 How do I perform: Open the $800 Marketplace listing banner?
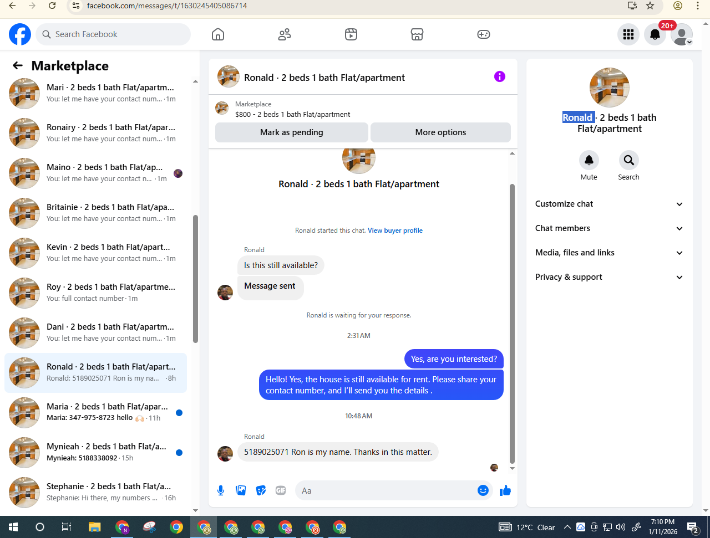(363, 109)
